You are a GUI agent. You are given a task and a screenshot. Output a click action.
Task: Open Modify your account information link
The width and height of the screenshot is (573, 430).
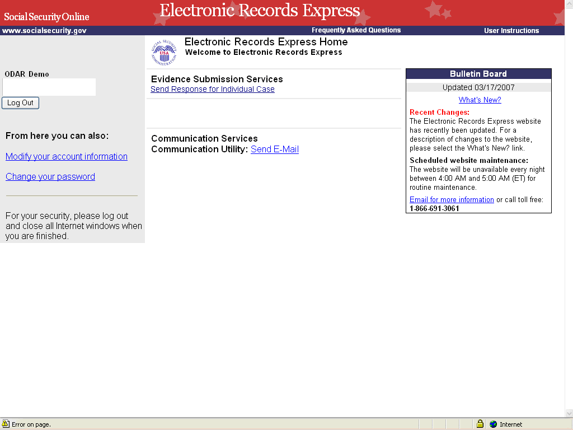point(67,157)
